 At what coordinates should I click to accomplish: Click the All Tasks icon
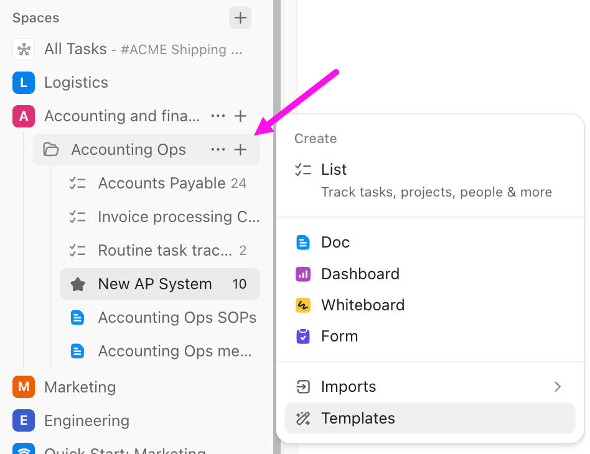pyautogui.click(x=23, y=49)
